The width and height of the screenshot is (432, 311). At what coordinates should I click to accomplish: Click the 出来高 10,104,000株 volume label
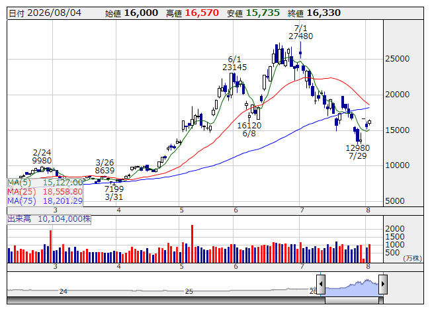tap(49, 219)
